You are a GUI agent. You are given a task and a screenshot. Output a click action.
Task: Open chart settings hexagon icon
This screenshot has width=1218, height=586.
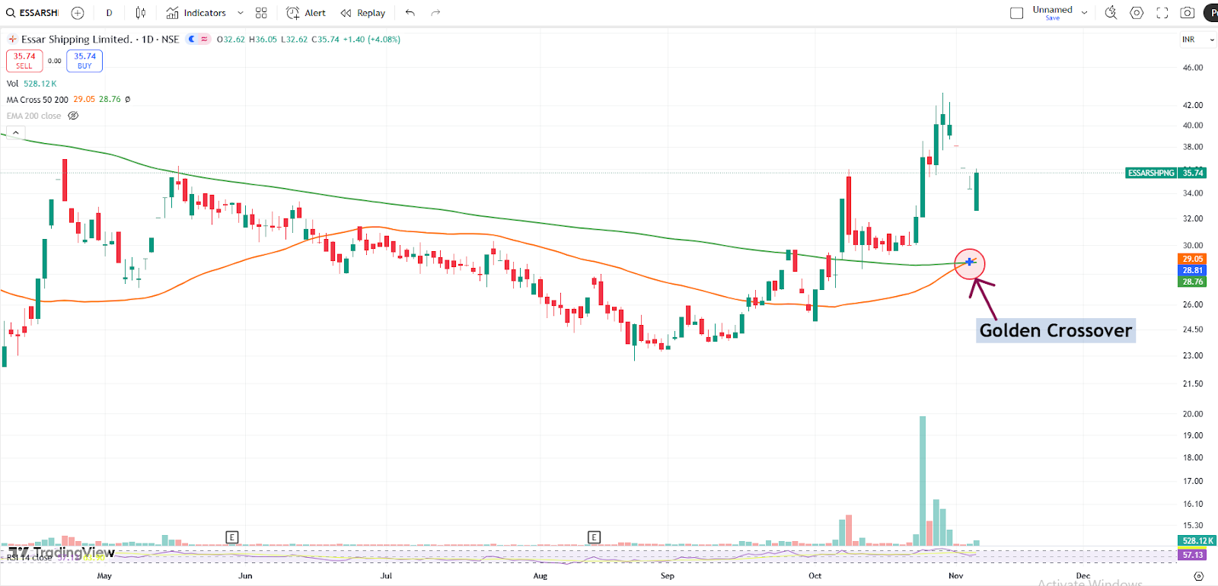(x=1137, y=13)
